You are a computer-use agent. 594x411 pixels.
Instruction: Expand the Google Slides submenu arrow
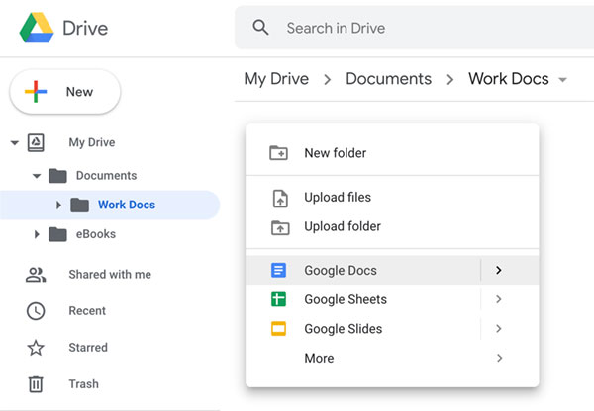[499, 329]
